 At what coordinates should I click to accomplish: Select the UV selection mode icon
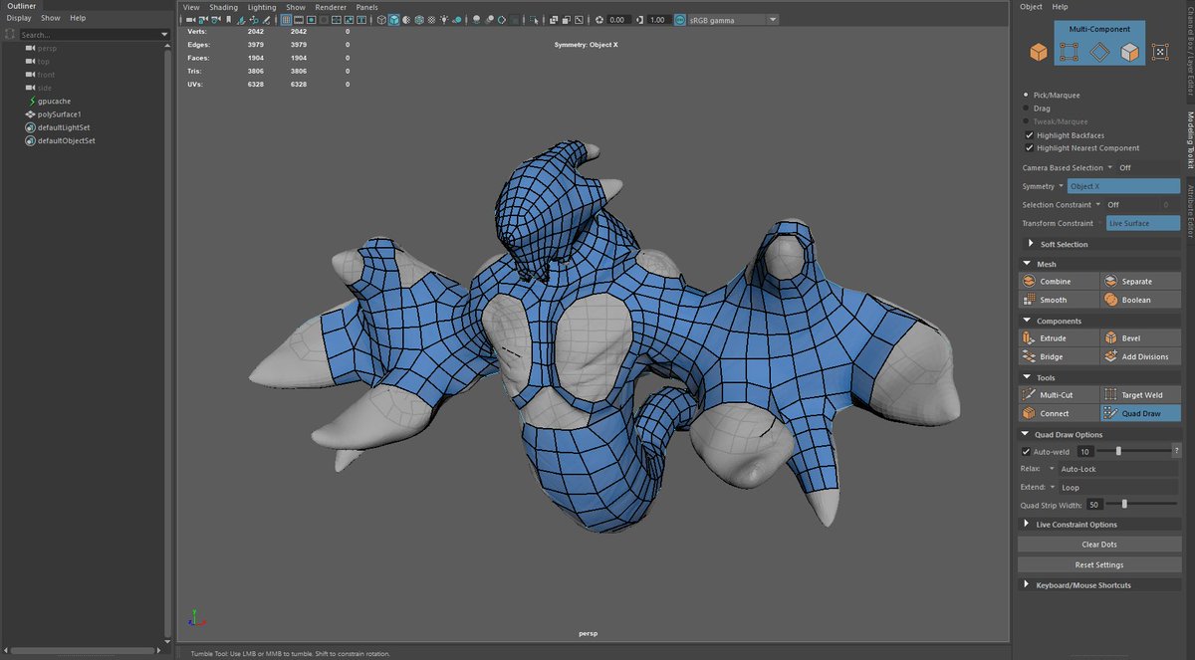click(x=1160, y=53)
